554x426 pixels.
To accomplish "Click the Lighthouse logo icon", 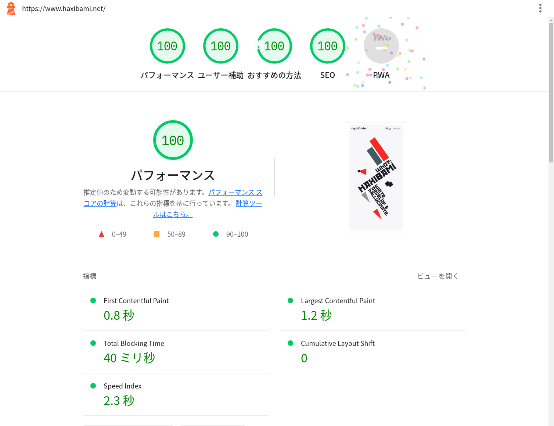I will click(x=11, y=8).
